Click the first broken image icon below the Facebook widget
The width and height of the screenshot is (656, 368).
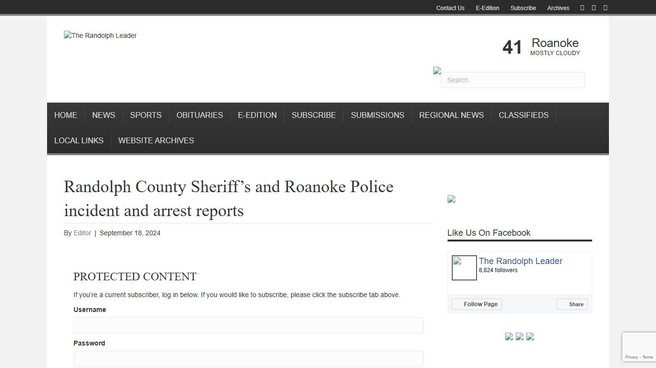click(x=509, y=336)
